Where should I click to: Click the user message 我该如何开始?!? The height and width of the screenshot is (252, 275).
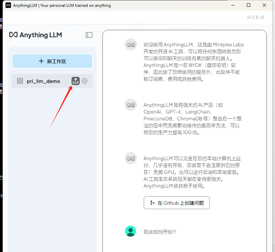(160, 232)
